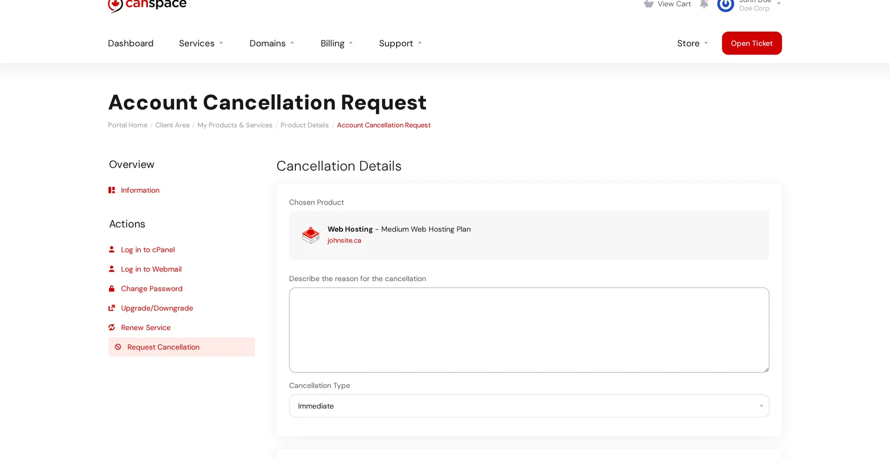Screen dimensions: 890x458
Task: Click the Upgrade/Downgrade external arrow icon
Action: click(112, 308)
